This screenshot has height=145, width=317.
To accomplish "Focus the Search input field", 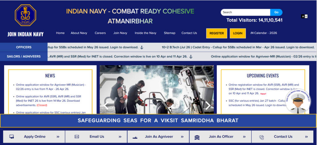I will click(245, 12).
